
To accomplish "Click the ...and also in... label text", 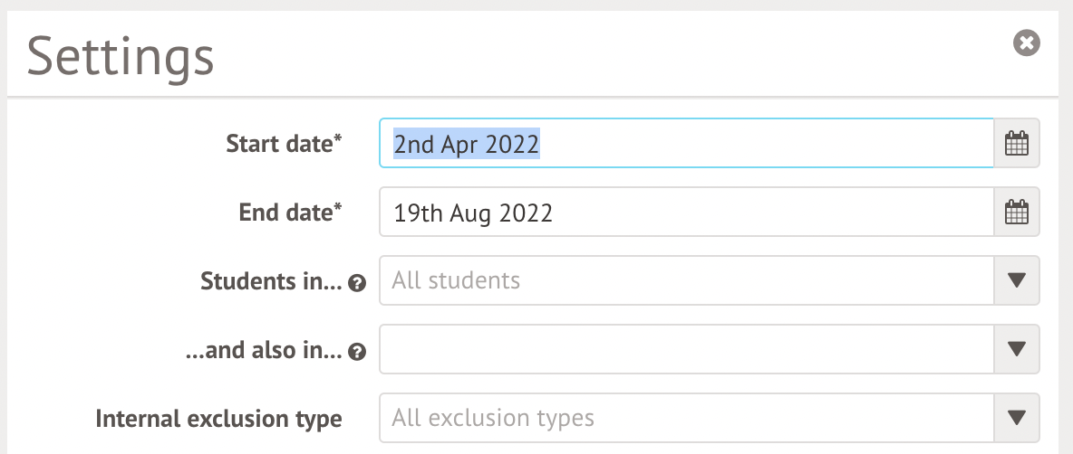I will coord(262,350).
